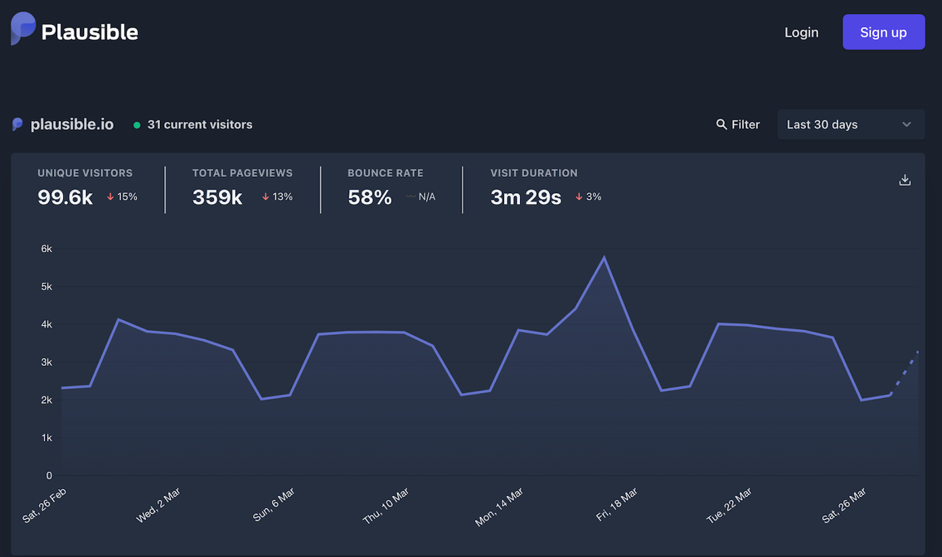Click the 58% bounce rate value

click(369, 197)
